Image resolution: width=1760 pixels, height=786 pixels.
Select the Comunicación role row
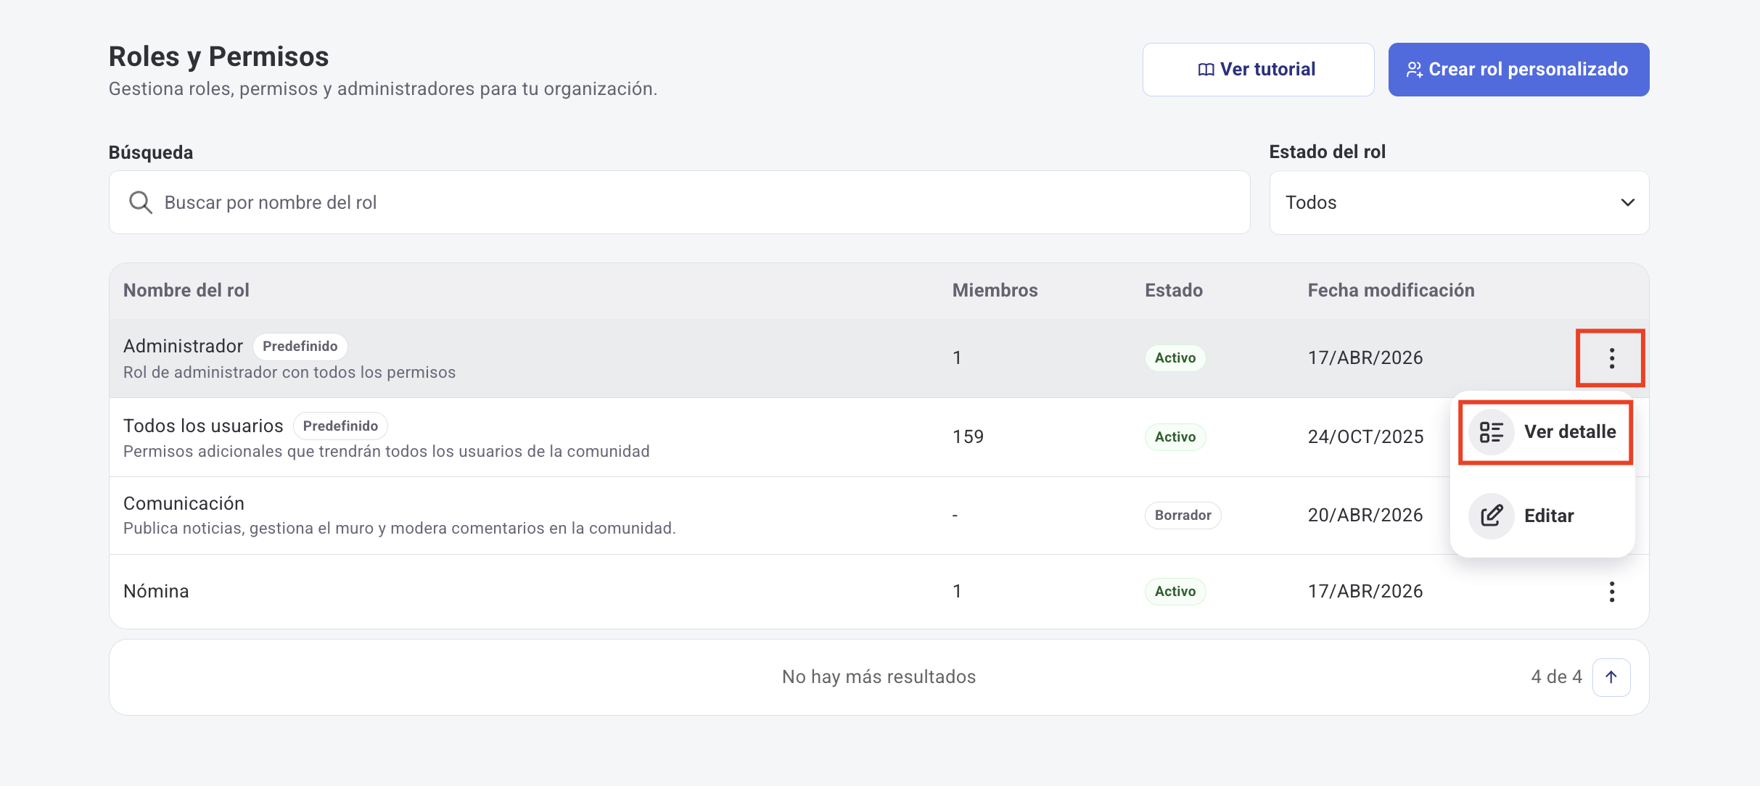(x=184, y=503)
